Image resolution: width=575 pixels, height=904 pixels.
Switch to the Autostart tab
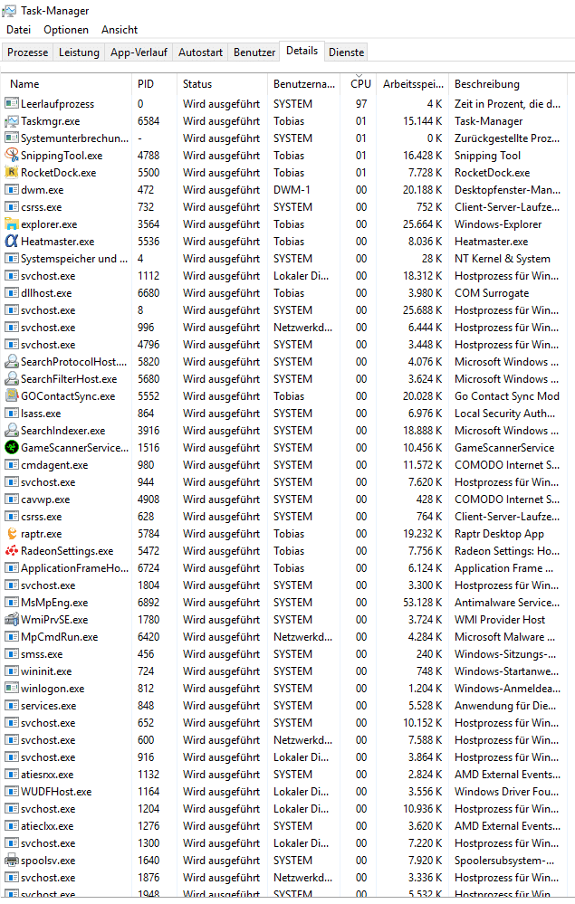(x=200, y=52)
